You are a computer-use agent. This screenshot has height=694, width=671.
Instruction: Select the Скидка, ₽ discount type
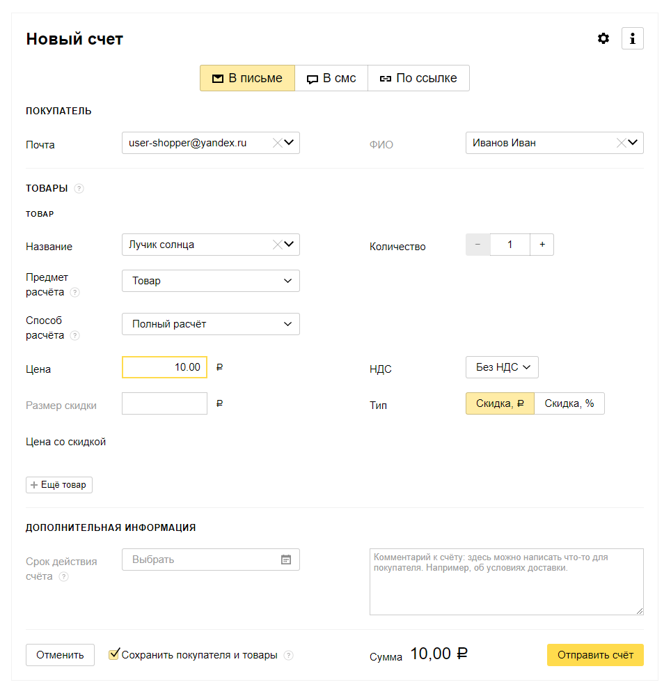point(500,403)
